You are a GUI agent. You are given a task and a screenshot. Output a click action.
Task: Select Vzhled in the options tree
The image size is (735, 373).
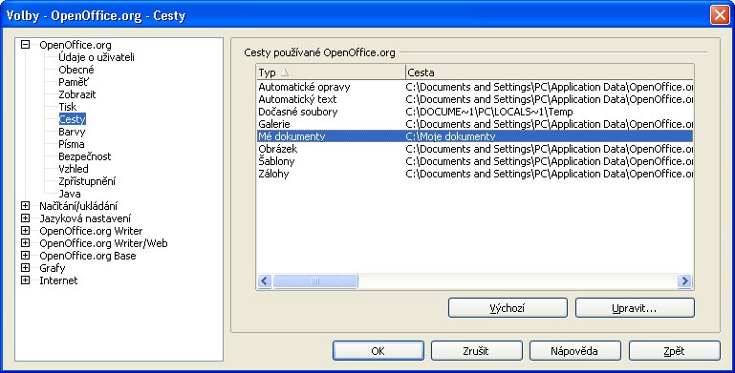[74, 169]
